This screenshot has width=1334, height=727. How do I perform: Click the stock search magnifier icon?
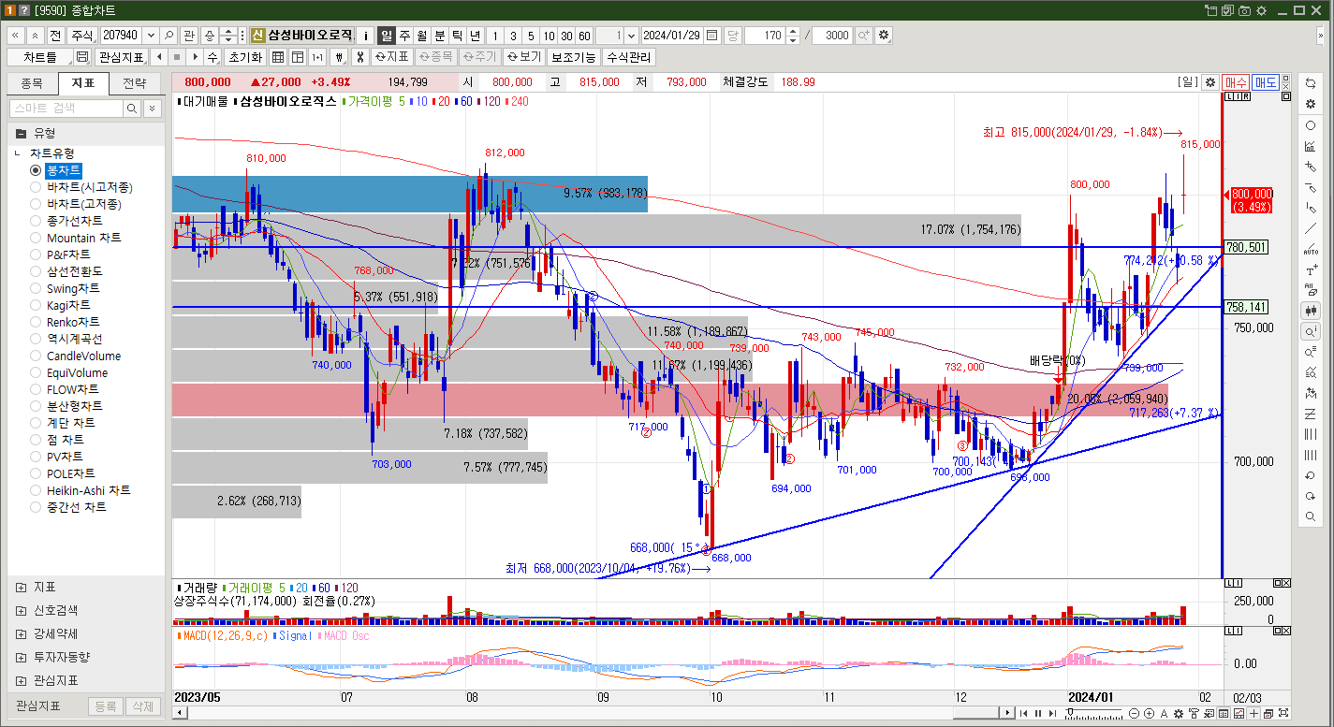pos(169,36)
